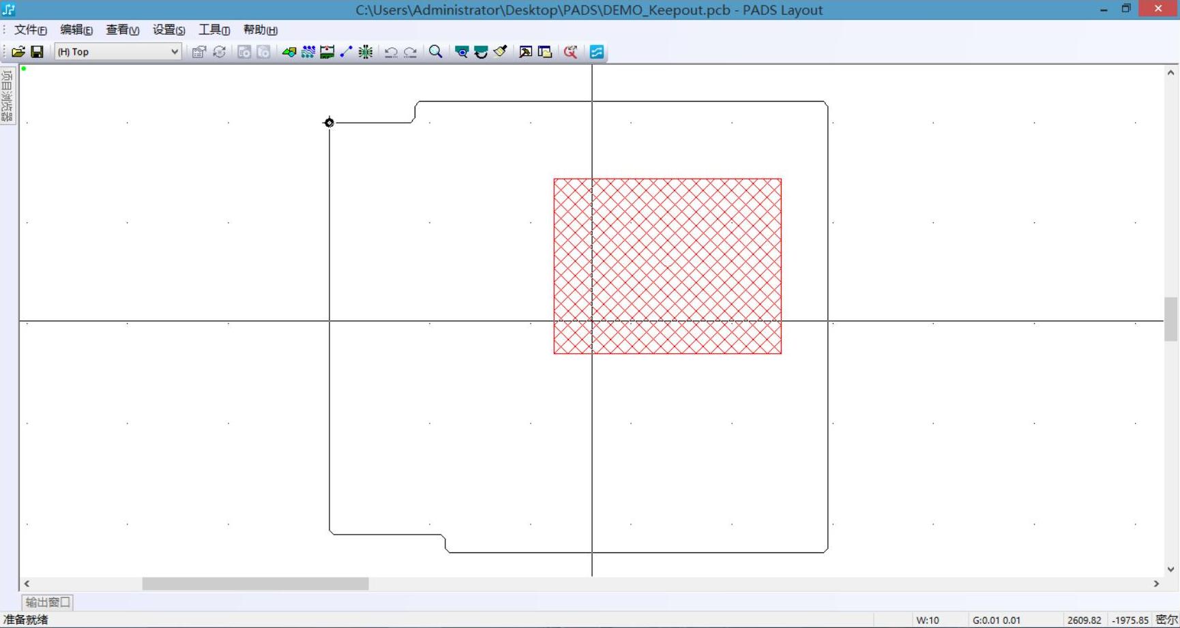The width and height of the screenshot is (1180, 628).
Task: Click the 准备就绪 status text
Action: (26, 620)
